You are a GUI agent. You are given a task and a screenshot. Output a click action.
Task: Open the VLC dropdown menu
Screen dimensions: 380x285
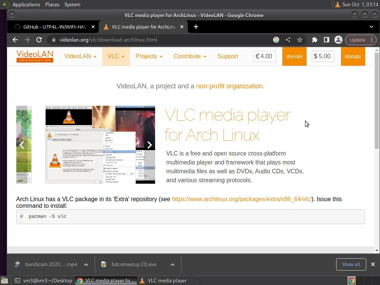116,56
